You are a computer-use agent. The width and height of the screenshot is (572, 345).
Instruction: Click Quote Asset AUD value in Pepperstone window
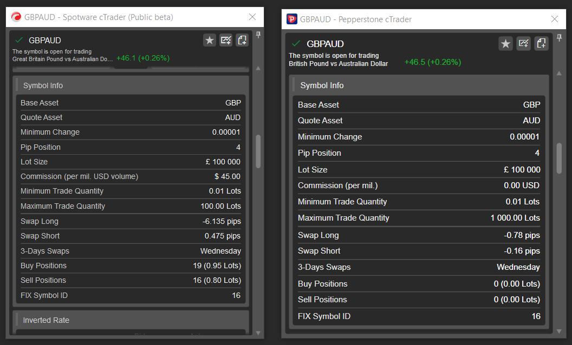point(531,121)
